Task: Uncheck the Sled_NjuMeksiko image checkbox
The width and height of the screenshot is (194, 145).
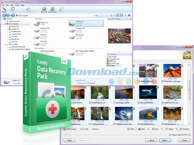Action: tap(139, 103)
